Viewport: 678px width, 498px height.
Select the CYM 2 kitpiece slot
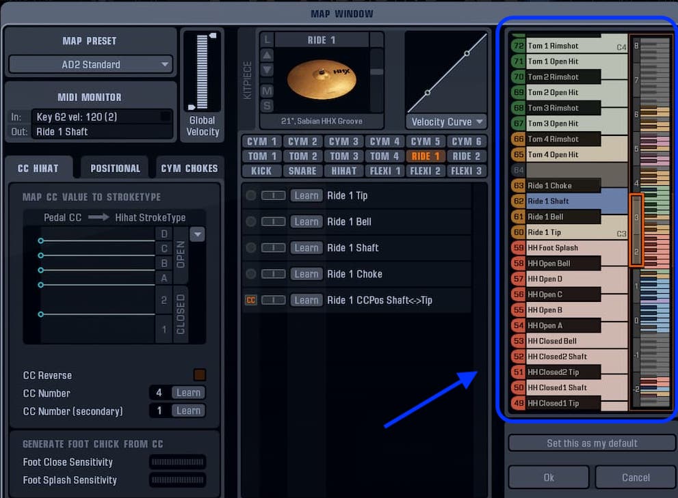tap(302, 141)
